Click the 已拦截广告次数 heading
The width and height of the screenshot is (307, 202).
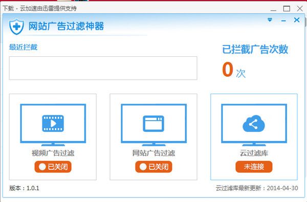click(255, 49)
